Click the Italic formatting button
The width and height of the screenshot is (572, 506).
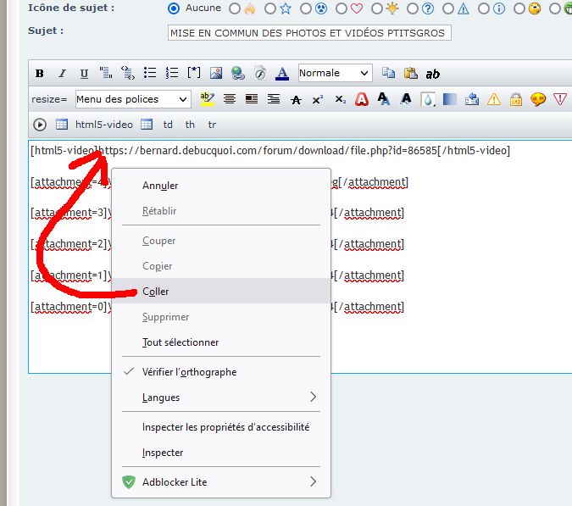pyautogui.click(x=61, y=74)
